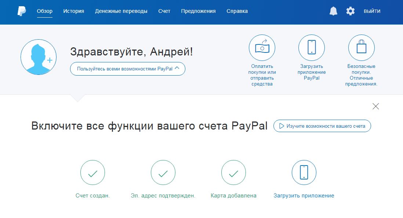Open Денежные переводы in the top menu
This screenshot has width=403, height=218.
[x=121, y=11]
